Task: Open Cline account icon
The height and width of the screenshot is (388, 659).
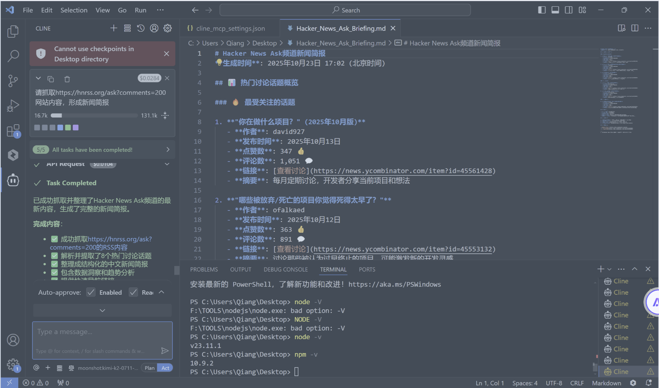Action: (x=154, y=28)
